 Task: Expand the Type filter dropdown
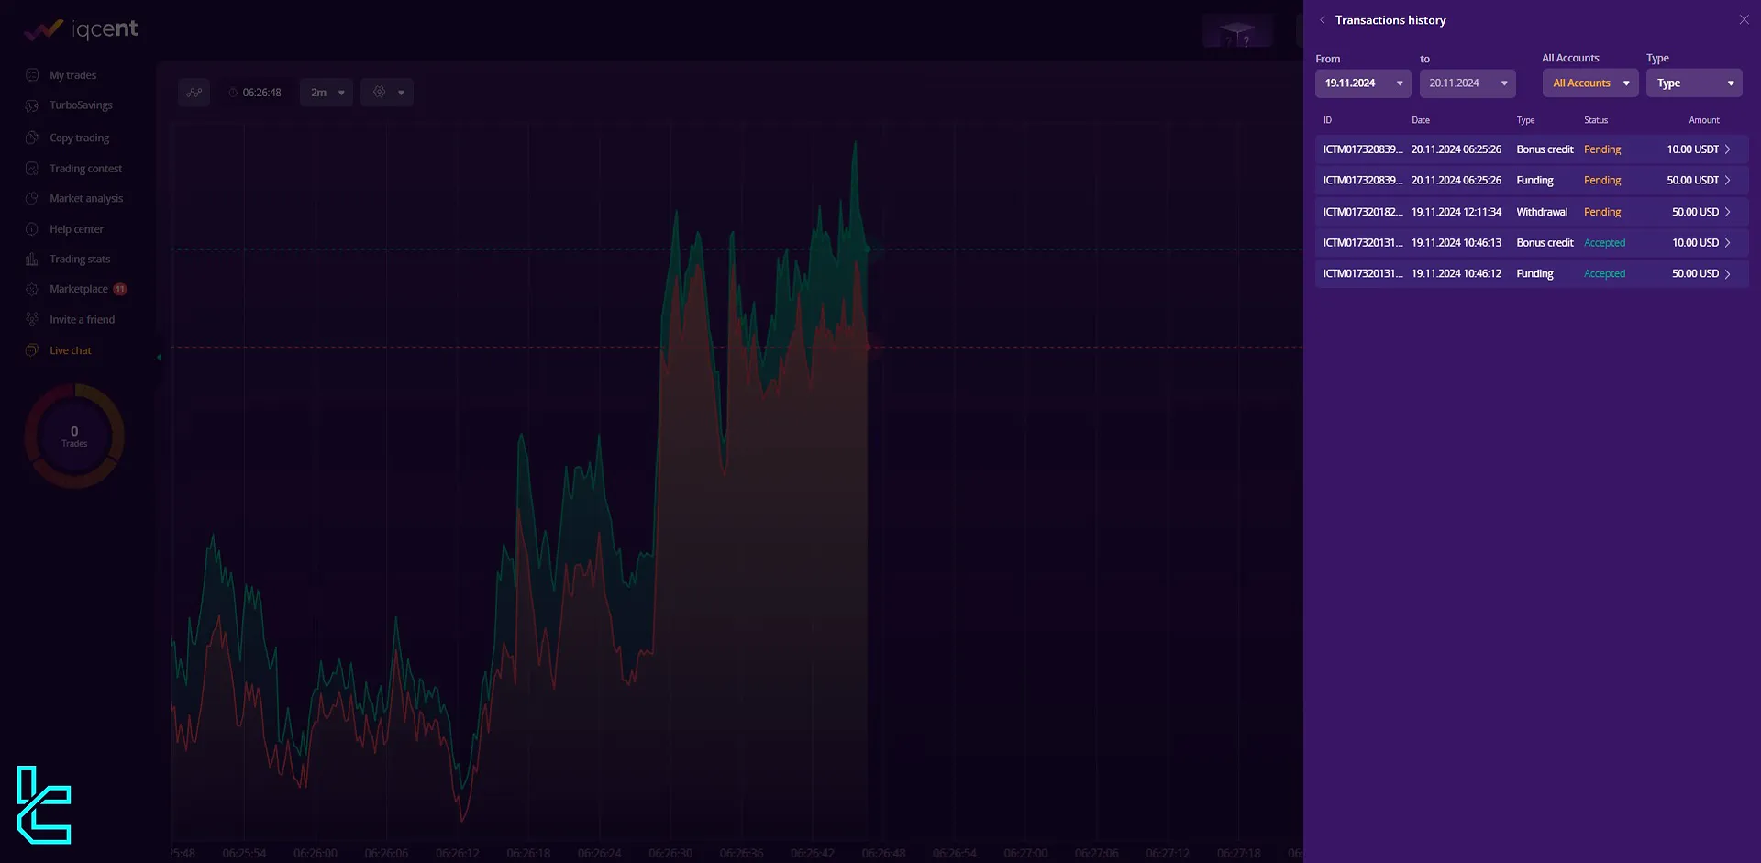click(x=1694, y=83)
